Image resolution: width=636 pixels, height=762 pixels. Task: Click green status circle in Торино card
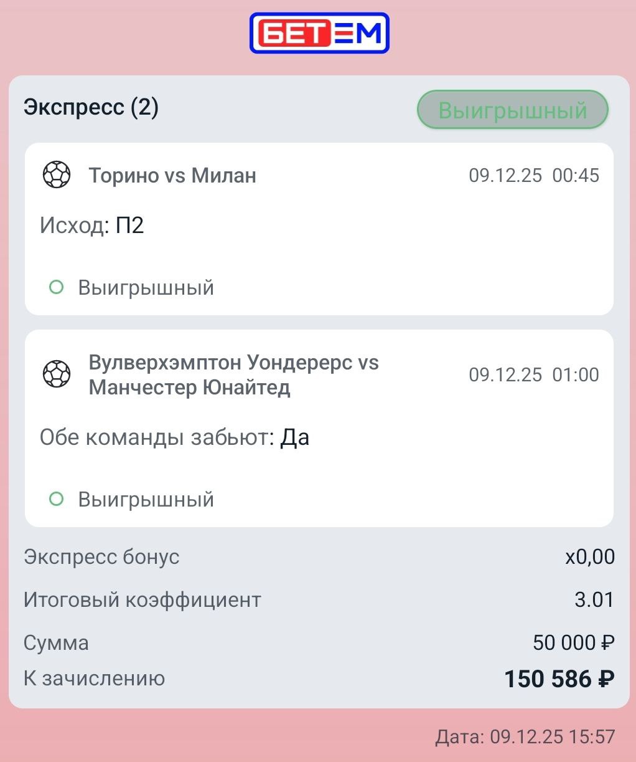pyautogui.click(x=57, y=287)
